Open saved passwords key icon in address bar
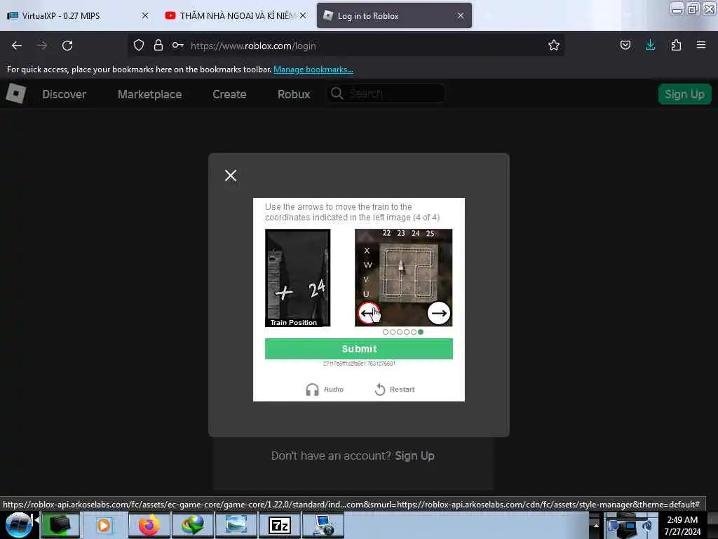Screen dimensions: 718x539 click(x=177, y=45)
